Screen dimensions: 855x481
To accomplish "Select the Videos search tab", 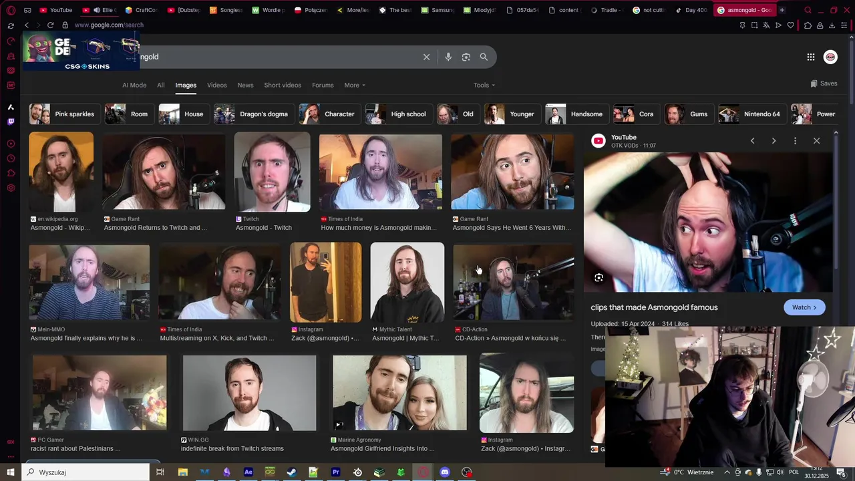I will [217, 85].
